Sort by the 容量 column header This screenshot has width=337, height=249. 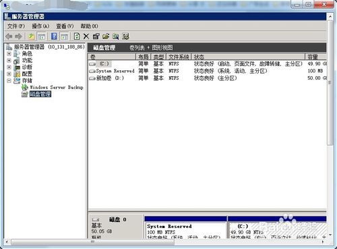[x=316, y=57]
